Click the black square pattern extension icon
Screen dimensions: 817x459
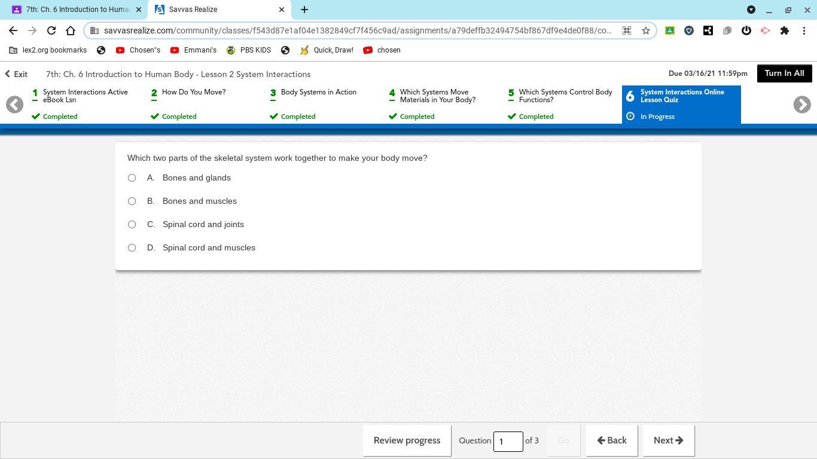(708, 30)
